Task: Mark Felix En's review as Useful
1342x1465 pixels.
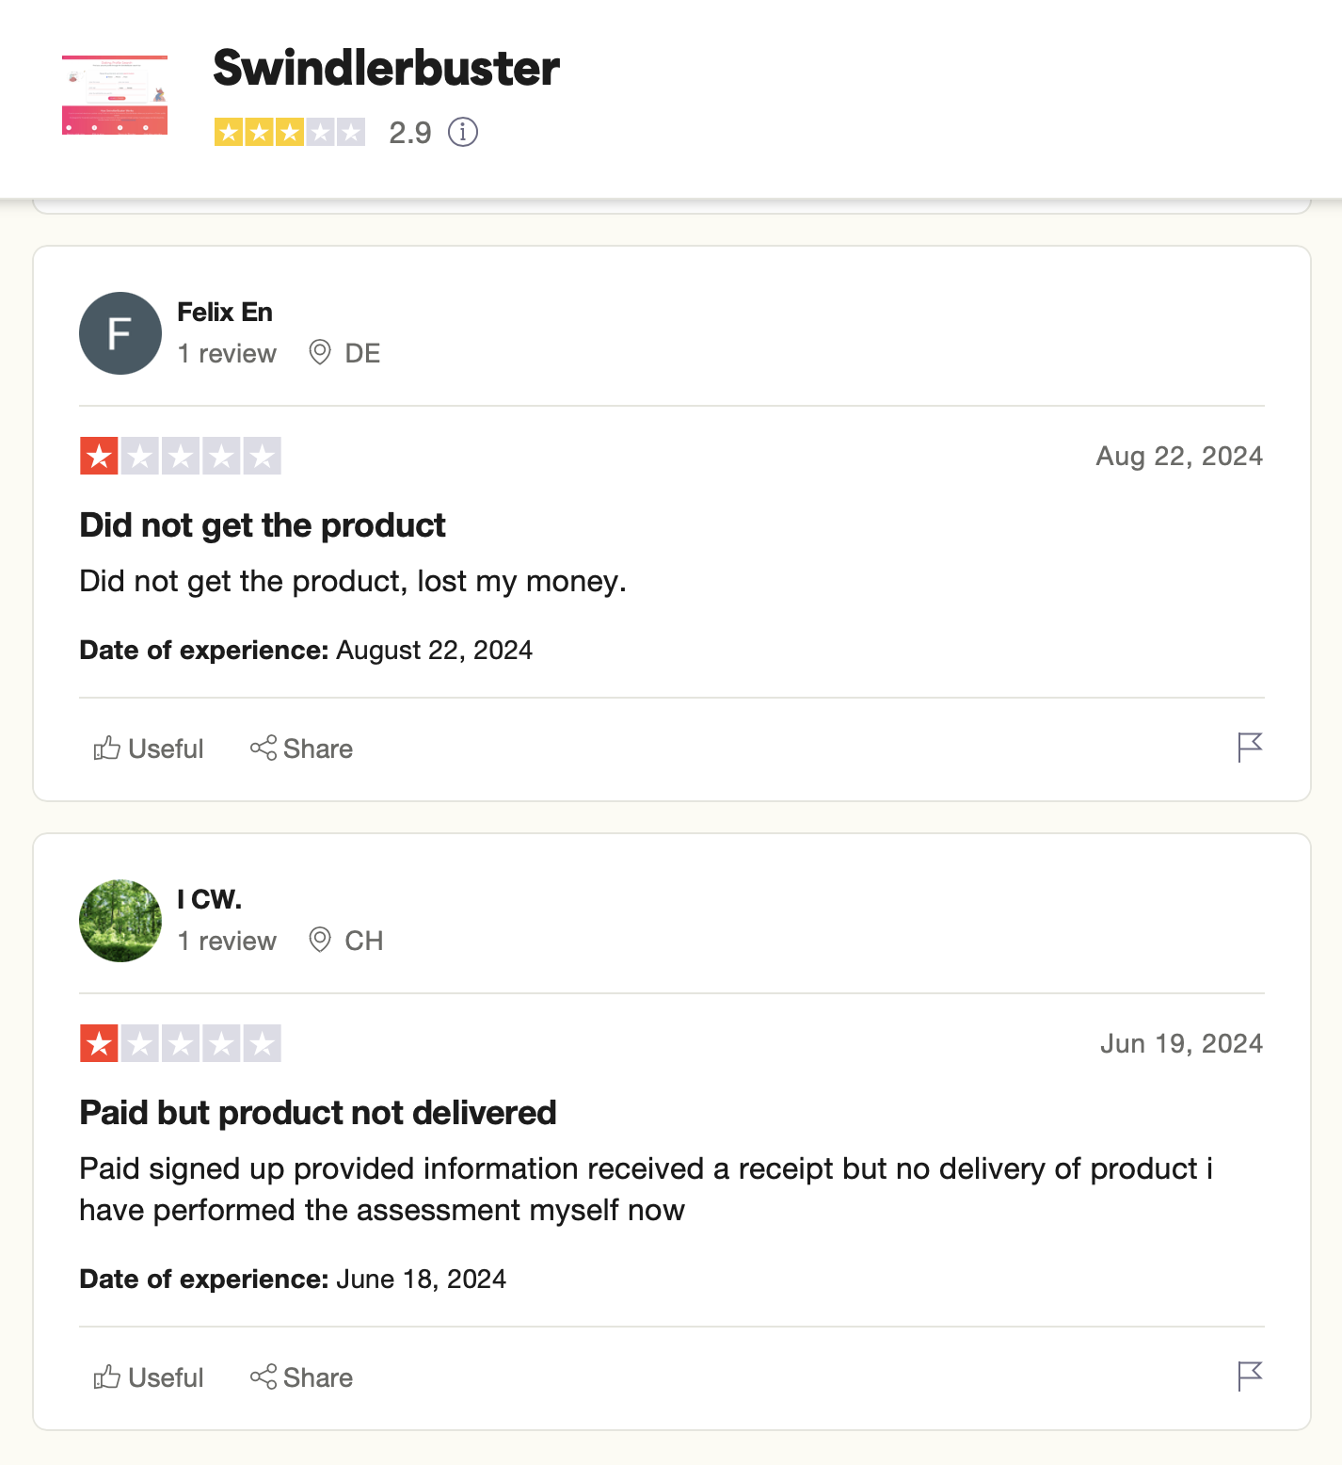Action: click(x=148, y=749)
